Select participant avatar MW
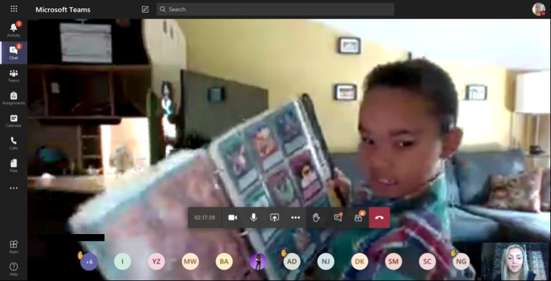The image size is (551, 281). [190, 261]
